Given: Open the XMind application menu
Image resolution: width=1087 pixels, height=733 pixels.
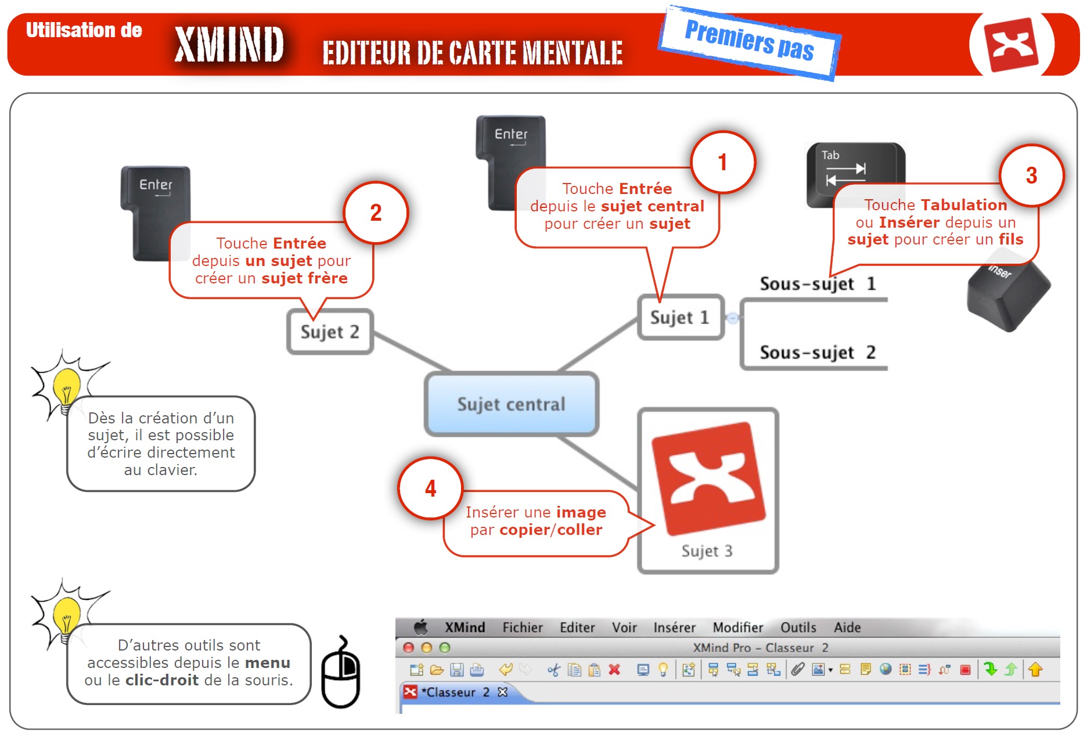Looking at the screenshot, I should coord(465,627).
